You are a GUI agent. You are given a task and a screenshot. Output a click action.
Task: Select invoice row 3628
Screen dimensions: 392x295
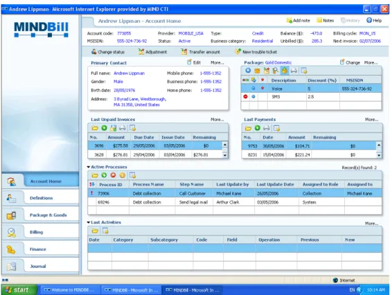(155, 154)
